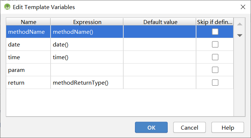Close the Edit Template Variables dialog
This screenshot has width=251, height=138.
click(243, 7)
